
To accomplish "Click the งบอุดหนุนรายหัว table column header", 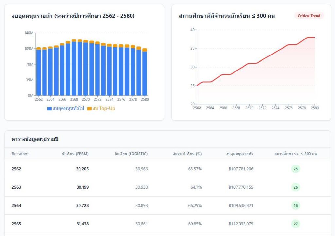I will pos(239,154).
